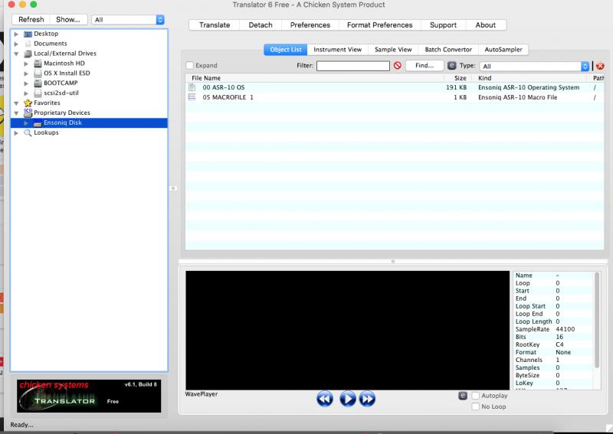This screenshot has width=613, height=434.
Task: Click the macro file icon of 05 MACROFILE 1
Action: pyautogui.click(x=192, y=97)
